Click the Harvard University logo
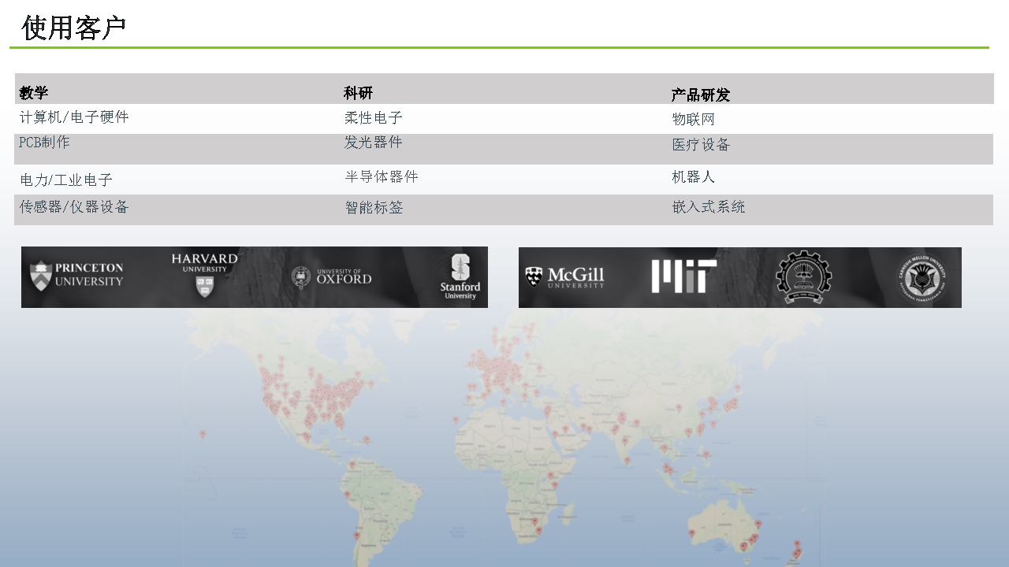 pyautogui.click(x=204, y=274)
